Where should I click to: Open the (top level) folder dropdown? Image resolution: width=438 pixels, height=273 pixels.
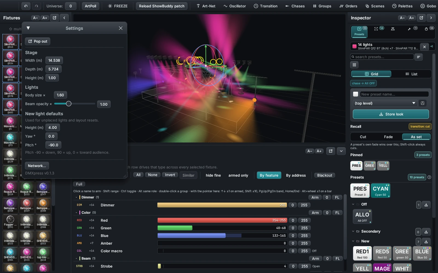[385, 103]
